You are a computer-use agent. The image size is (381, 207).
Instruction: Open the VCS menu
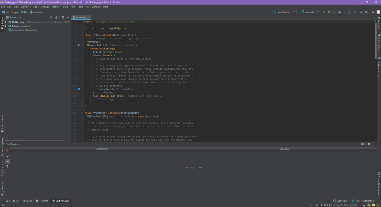click(87, 7)
